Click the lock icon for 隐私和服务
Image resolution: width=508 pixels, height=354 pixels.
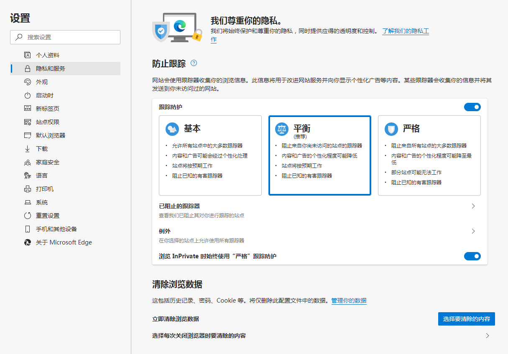[x=28, y=69]
